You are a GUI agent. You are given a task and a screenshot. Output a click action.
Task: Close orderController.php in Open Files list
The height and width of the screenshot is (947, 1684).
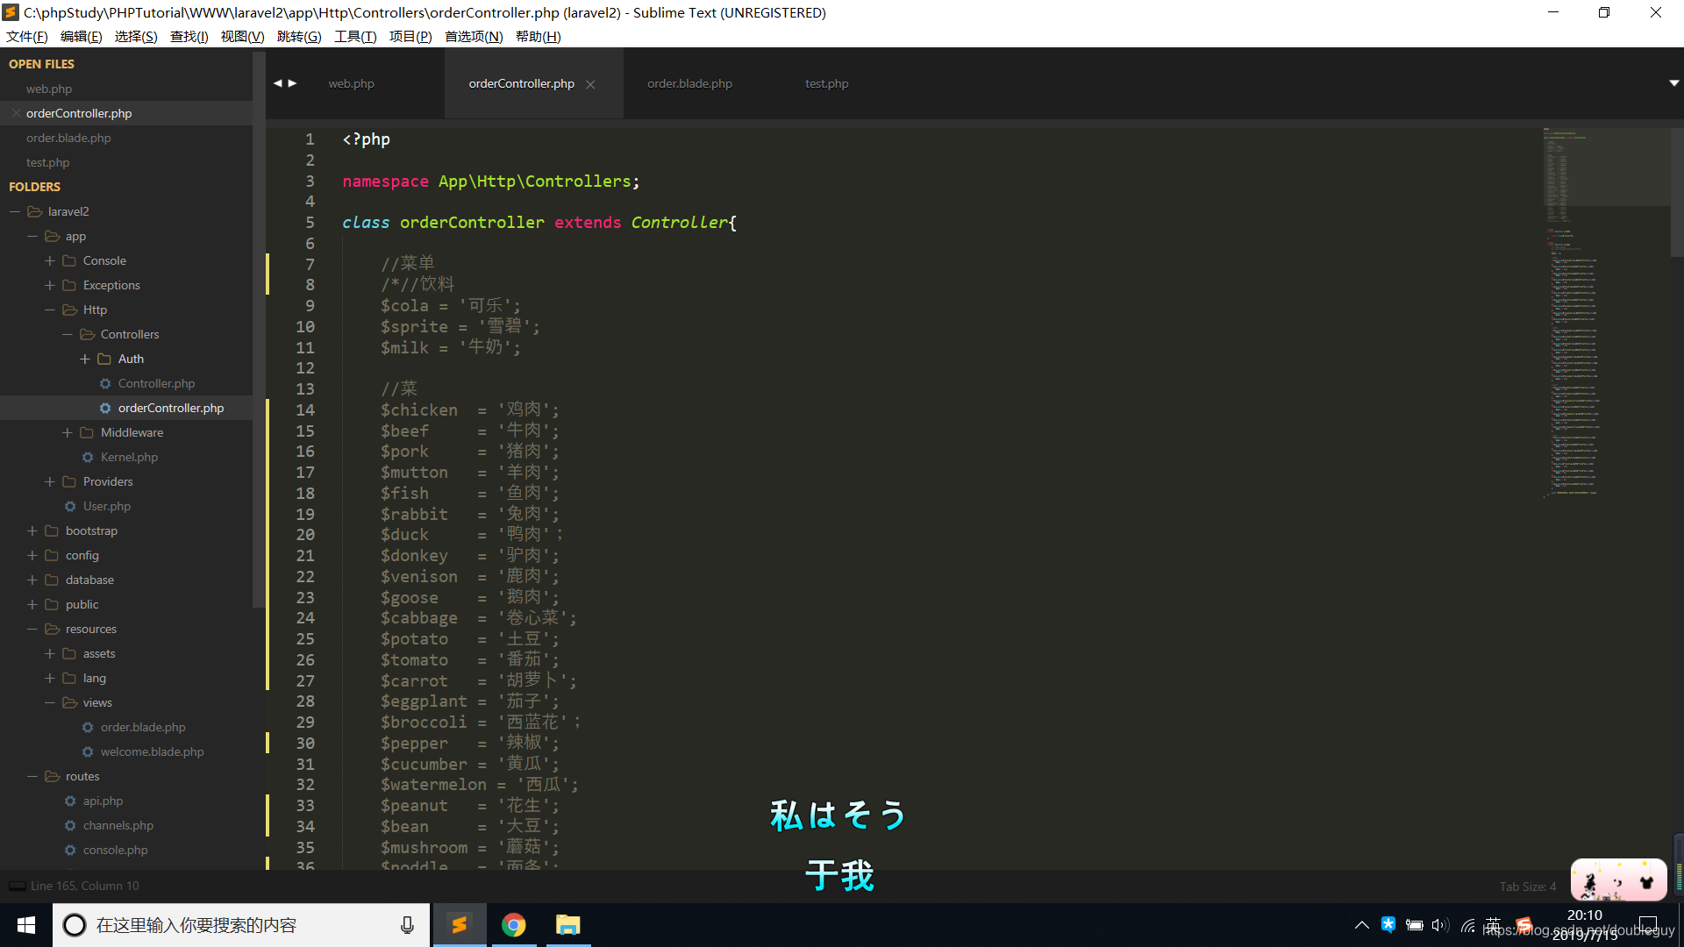click(x=16, y=113)
